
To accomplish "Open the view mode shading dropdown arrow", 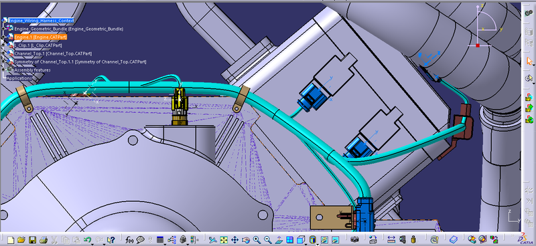I will point(317,244).
